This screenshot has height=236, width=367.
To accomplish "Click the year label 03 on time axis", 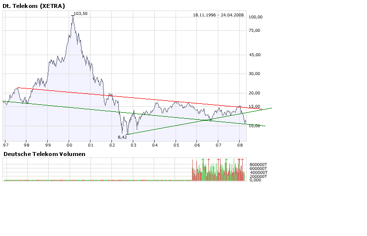I will pos(133,145).
